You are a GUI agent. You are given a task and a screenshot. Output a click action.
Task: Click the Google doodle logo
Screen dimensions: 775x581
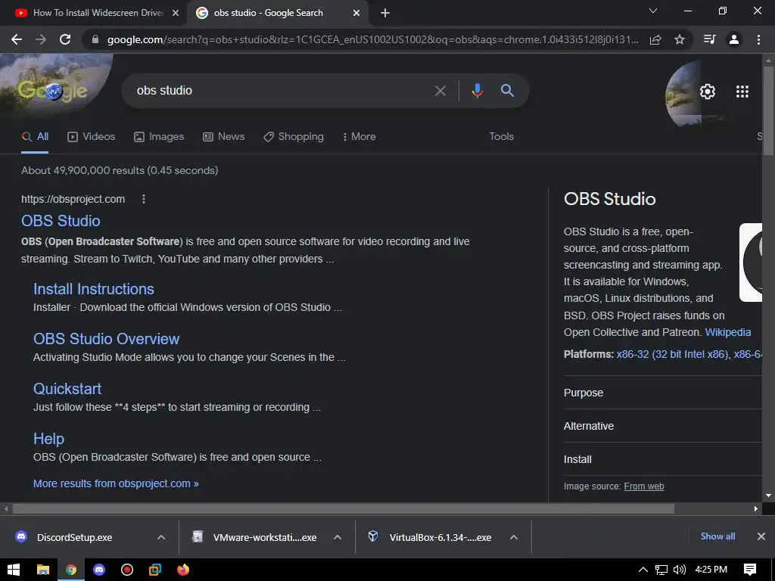[53, 91]
